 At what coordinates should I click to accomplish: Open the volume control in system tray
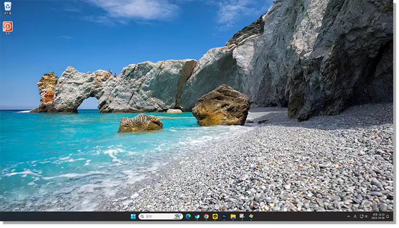[366, 216]
